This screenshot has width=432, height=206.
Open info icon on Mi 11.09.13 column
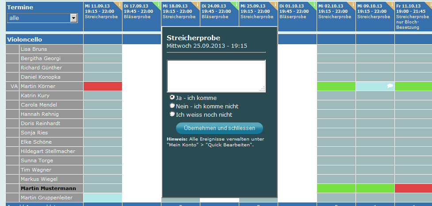point(119,4)
